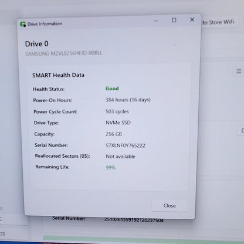The height and width of the screenshot is (244, 244).
Task: Click the SMART Health Data heading
Action: pyautogui.click(x=58, y=75)
